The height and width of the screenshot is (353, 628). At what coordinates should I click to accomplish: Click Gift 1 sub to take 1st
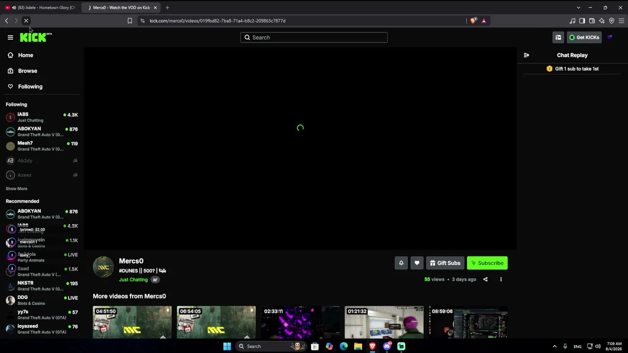click(573, 69)
